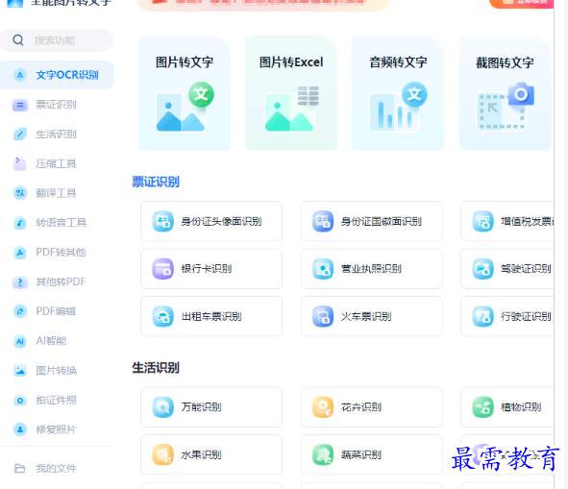Open the 图片转文字 card
Image resolution: width=568 pixels, height=489 pixels.
185,93
